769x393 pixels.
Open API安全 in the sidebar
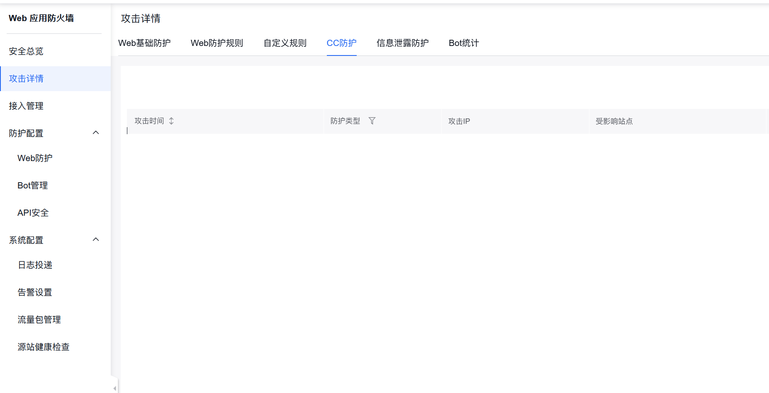pos(33,213)
